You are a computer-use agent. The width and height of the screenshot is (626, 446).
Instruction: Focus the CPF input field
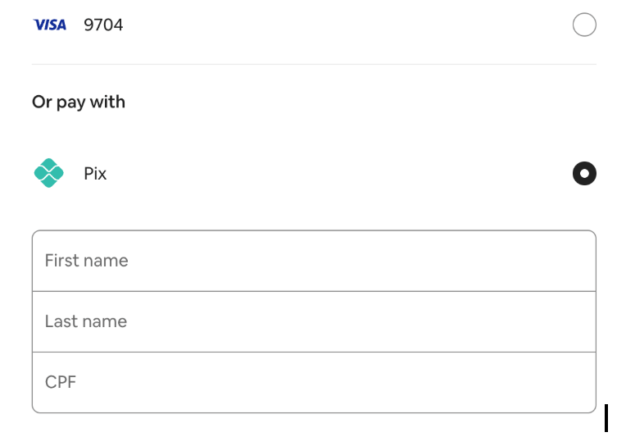coord(314,382)
